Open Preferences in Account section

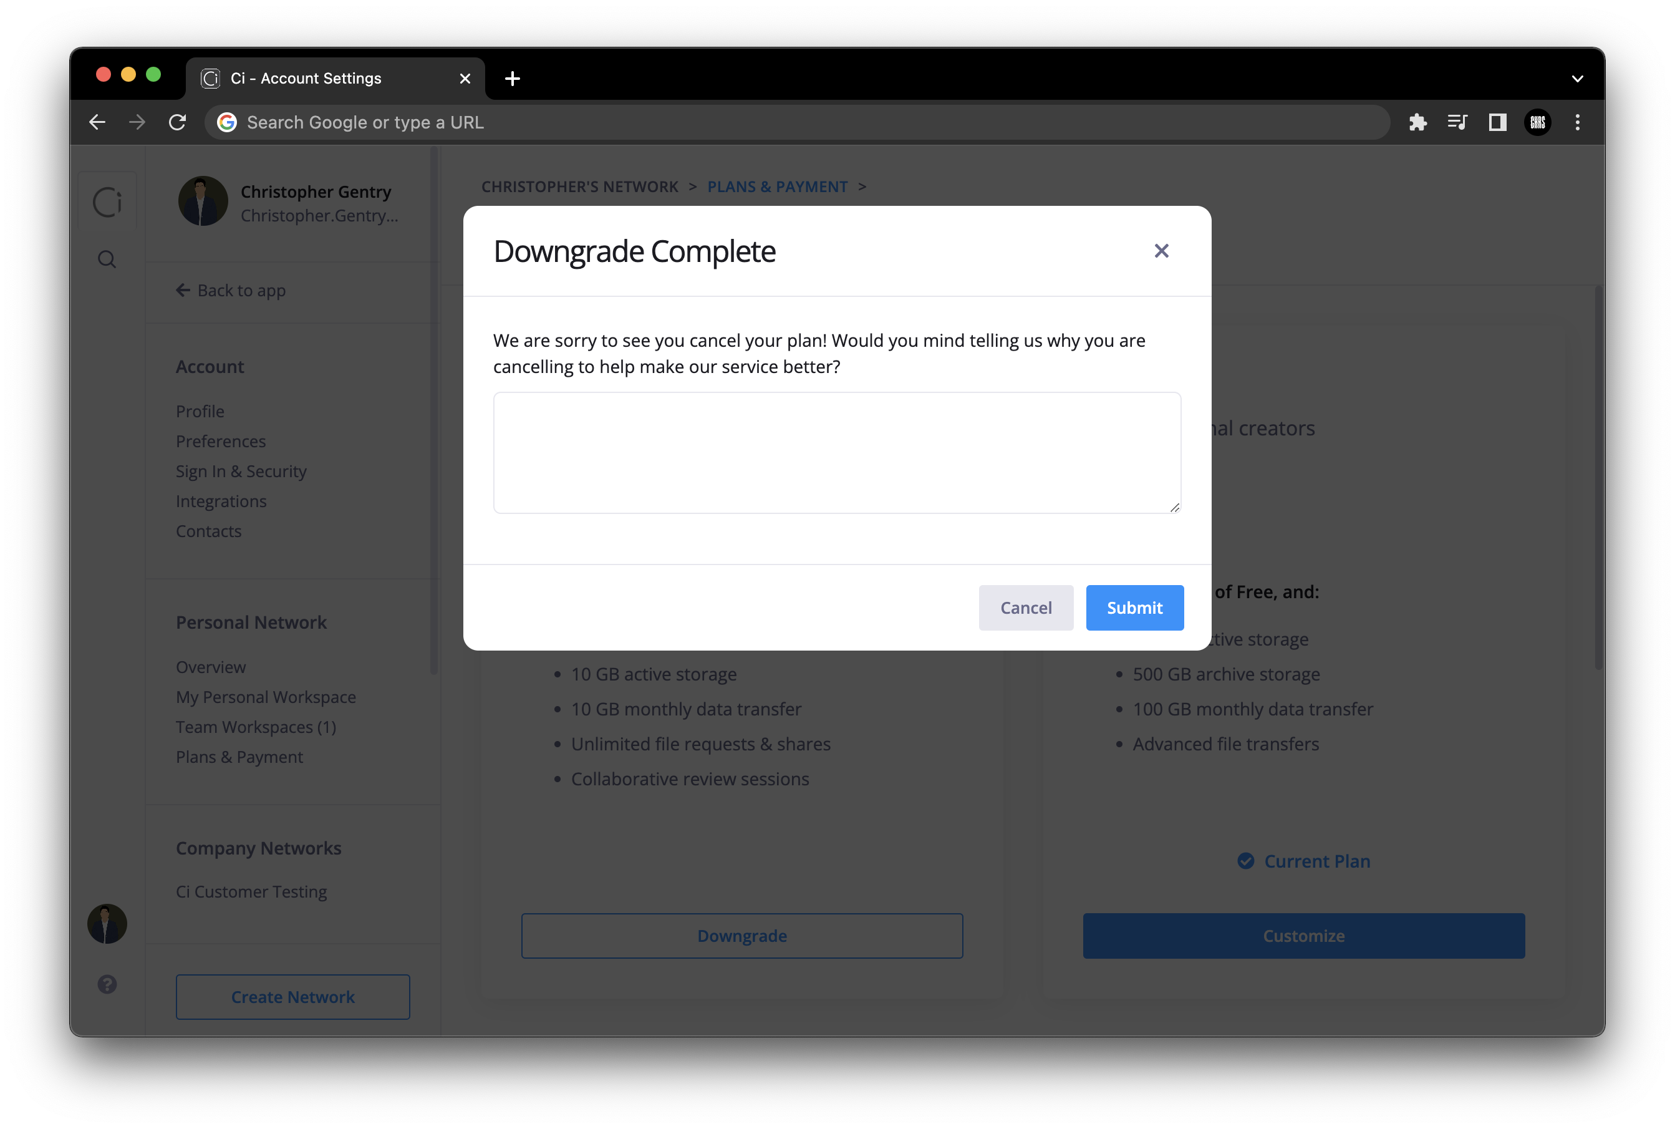[x=221, y=442]
